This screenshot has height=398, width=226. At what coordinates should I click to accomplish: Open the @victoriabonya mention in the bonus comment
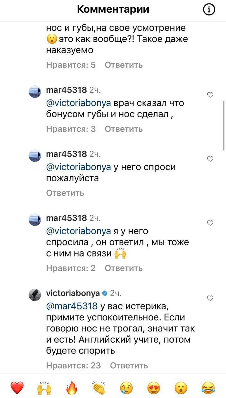[x=78, y=103]
